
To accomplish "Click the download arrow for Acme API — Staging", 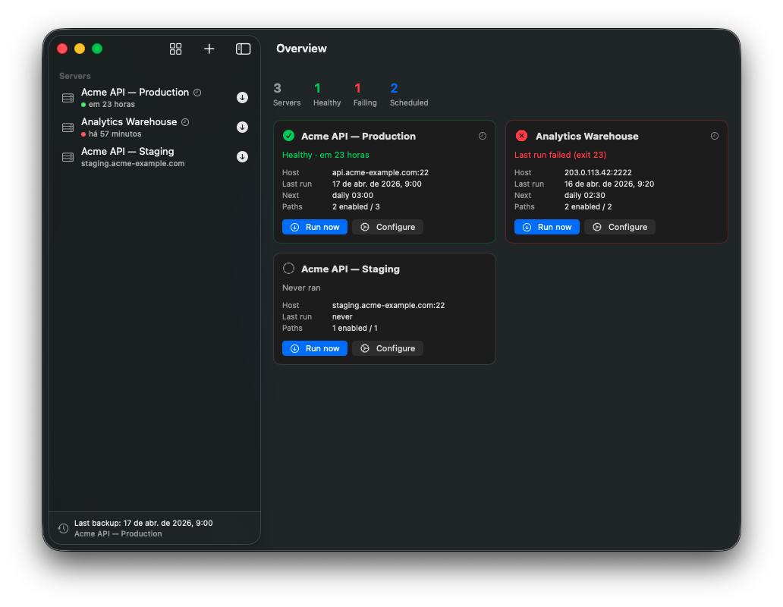I will click(242, 156).
